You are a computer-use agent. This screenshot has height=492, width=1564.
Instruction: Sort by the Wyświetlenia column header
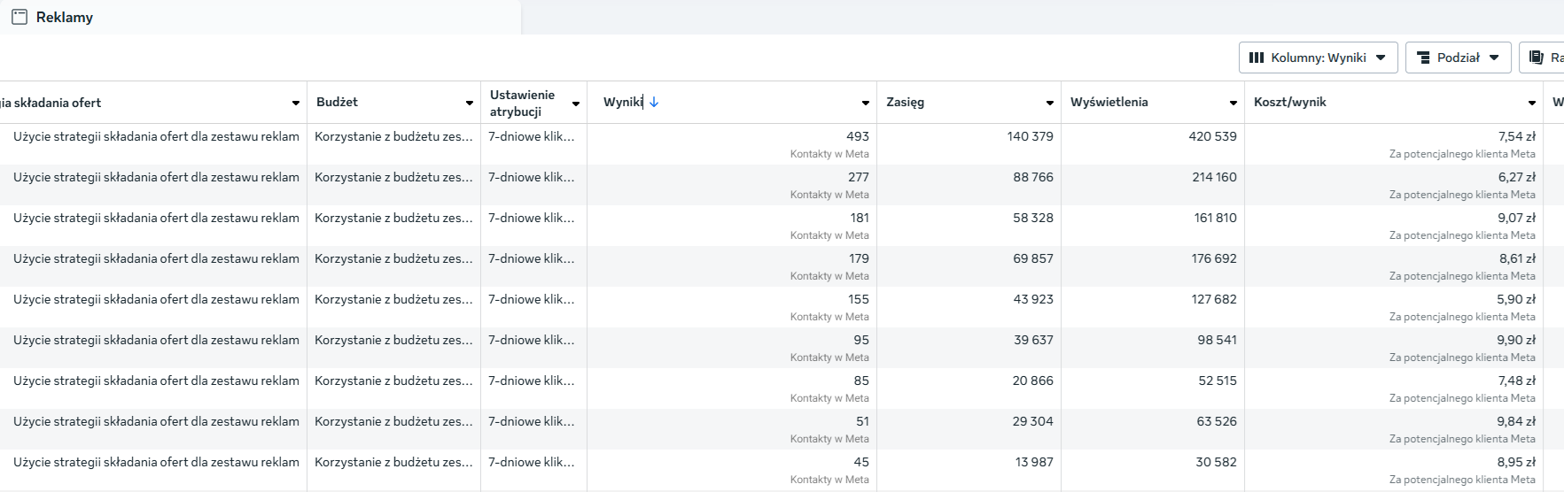coord(1109,102)
